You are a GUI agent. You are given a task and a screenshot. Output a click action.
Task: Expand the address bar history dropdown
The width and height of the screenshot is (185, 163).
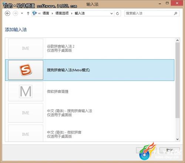click(x=111, y=13)
